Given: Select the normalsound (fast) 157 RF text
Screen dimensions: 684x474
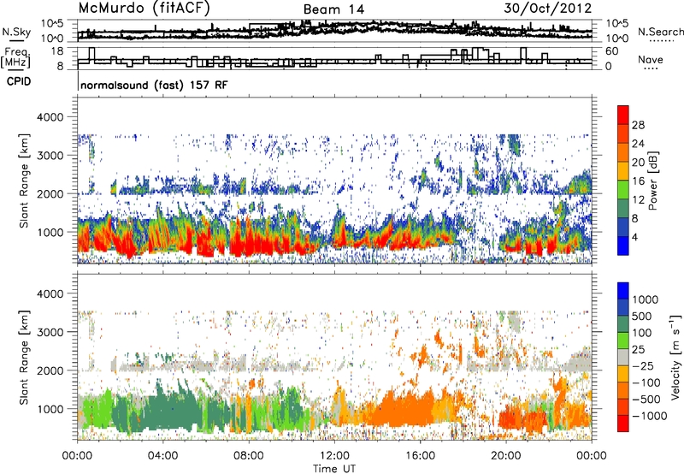Looking at the screenshot, I should tap(154, 85).
